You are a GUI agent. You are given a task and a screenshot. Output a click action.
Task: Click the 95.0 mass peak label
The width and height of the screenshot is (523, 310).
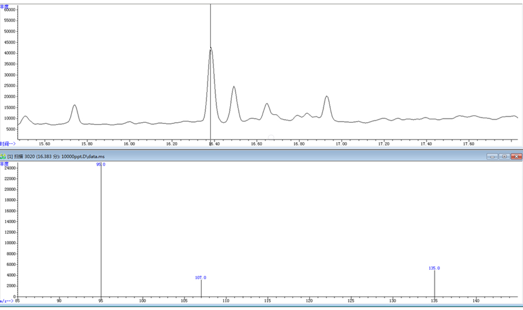[101, 164]
